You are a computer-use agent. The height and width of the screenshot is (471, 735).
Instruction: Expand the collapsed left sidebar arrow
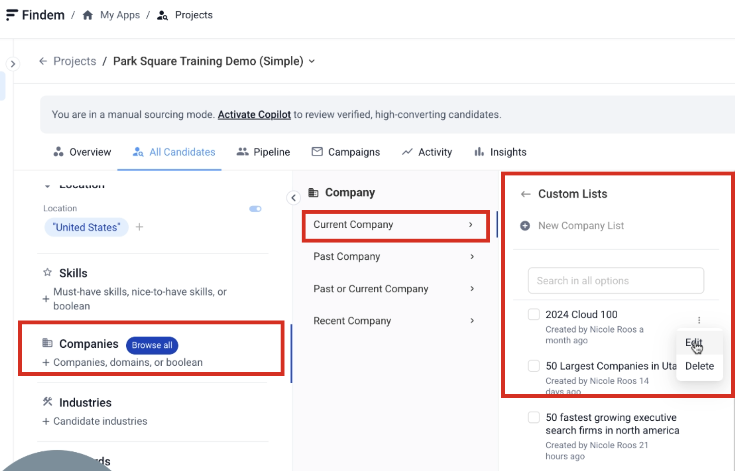click(13, 64)
